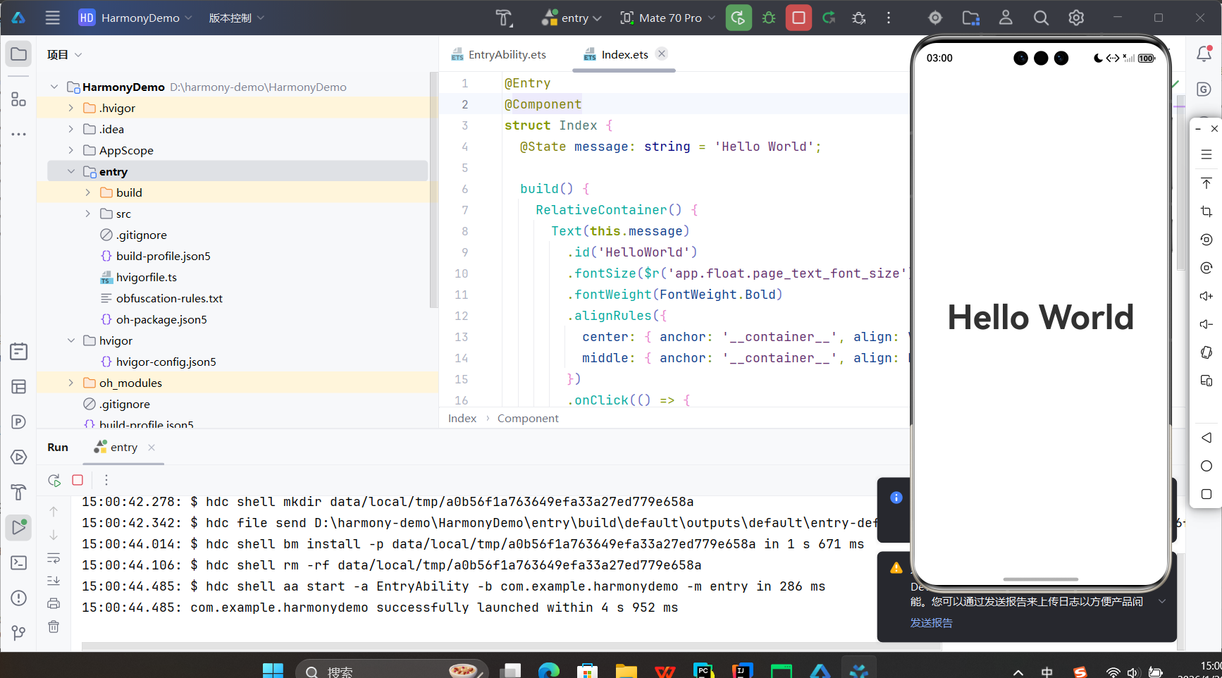Stop process in the Run panel
The height and width of the screenshot is (678, 1222).
[x=78, y=480]
